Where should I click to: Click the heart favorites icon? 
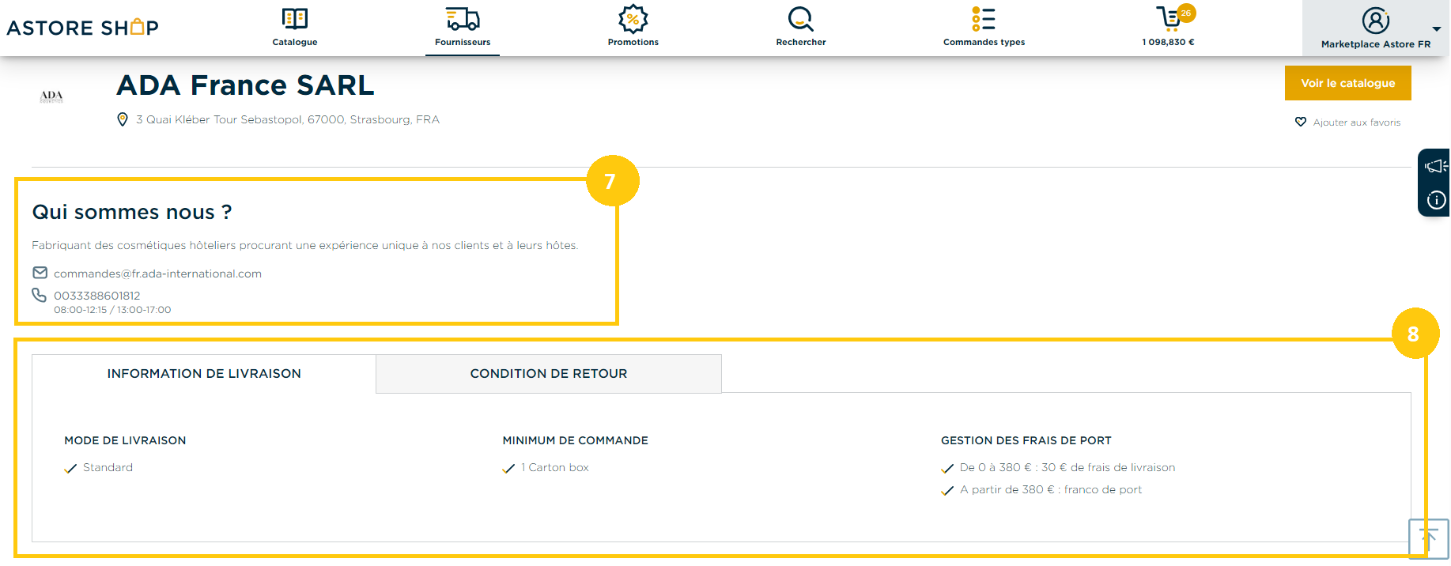pyautogui.click(x=1301, y=123)
